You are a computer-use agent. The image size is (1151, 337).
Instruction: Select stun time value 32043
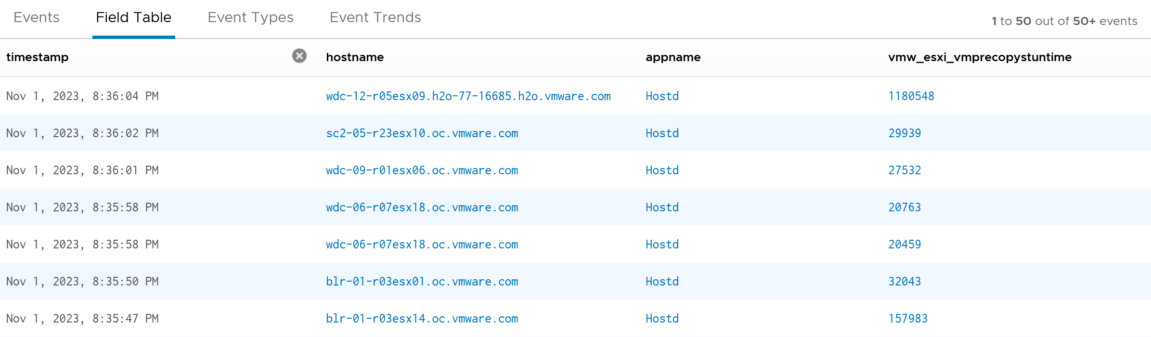tap(905, 282)
